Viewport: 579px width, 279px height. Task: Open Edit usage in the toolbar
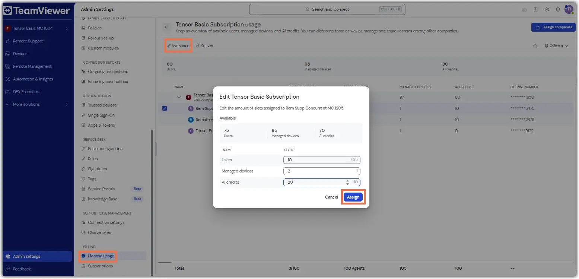point(178,45)
